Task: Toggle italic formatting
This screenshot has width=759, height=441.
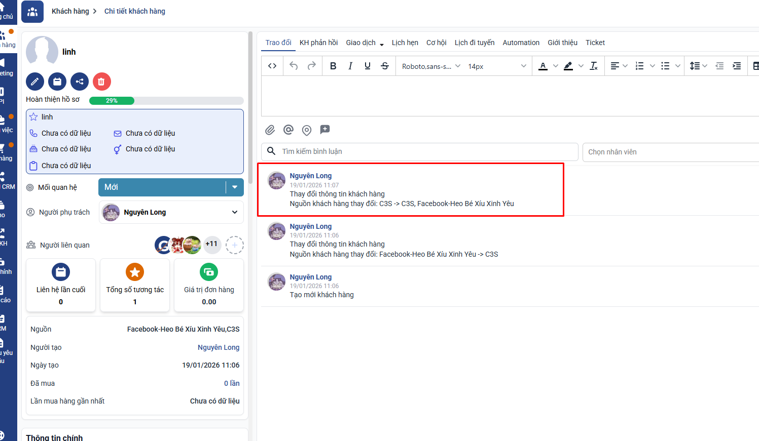Action: tap(350, 66)
